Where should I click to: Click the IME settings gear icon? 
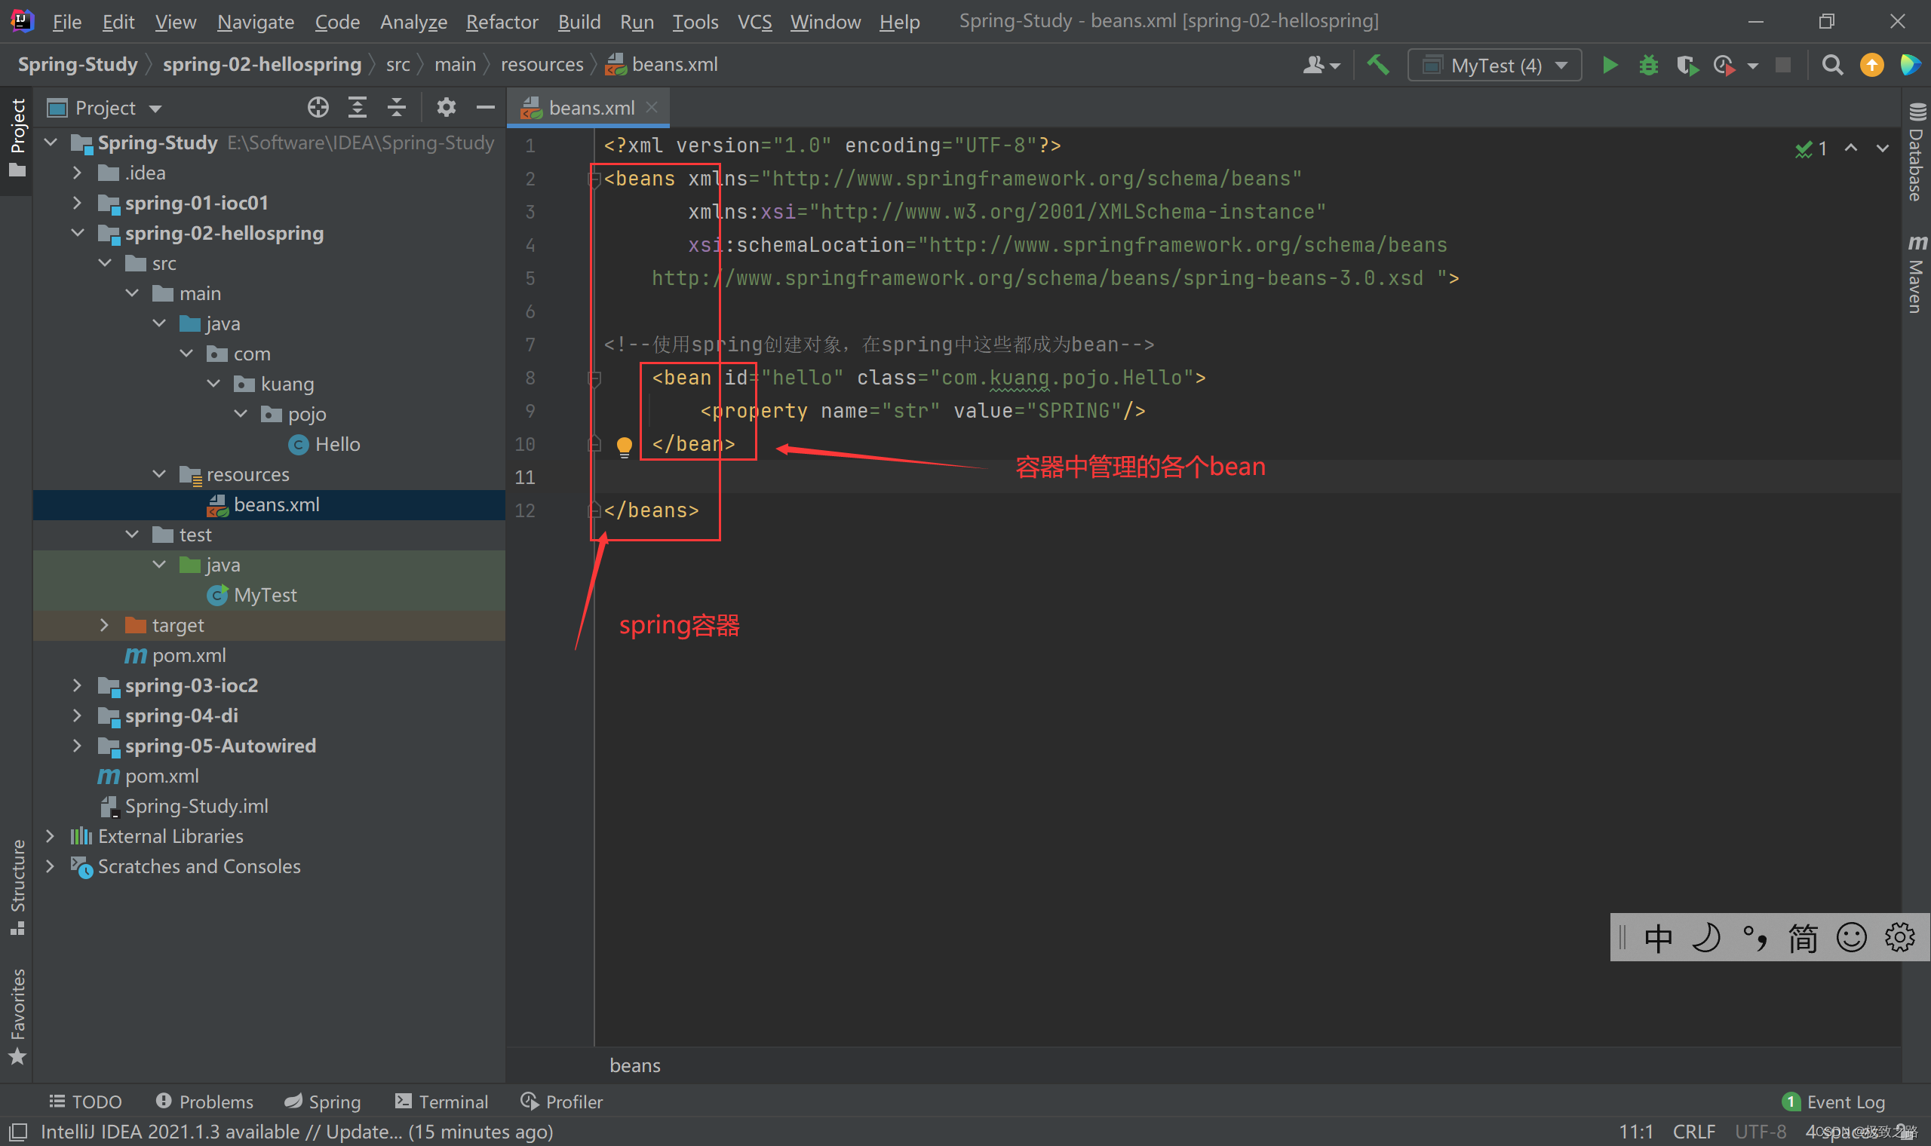(x=1899, y=937)
